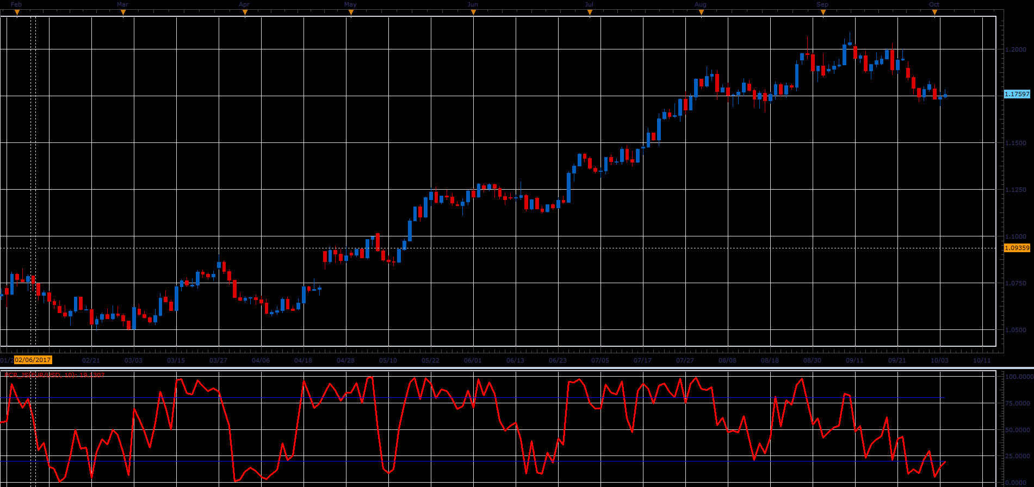Click the Jul month marker triangle
This screenshot has width=1034, height=487.
pyautogui.click(x=590, y=13)
